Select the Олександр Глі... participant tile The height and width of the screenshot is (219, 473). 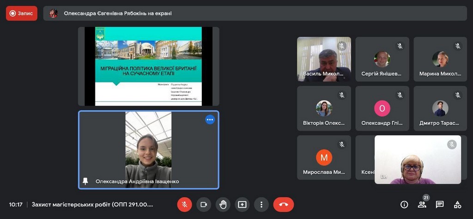382,108
